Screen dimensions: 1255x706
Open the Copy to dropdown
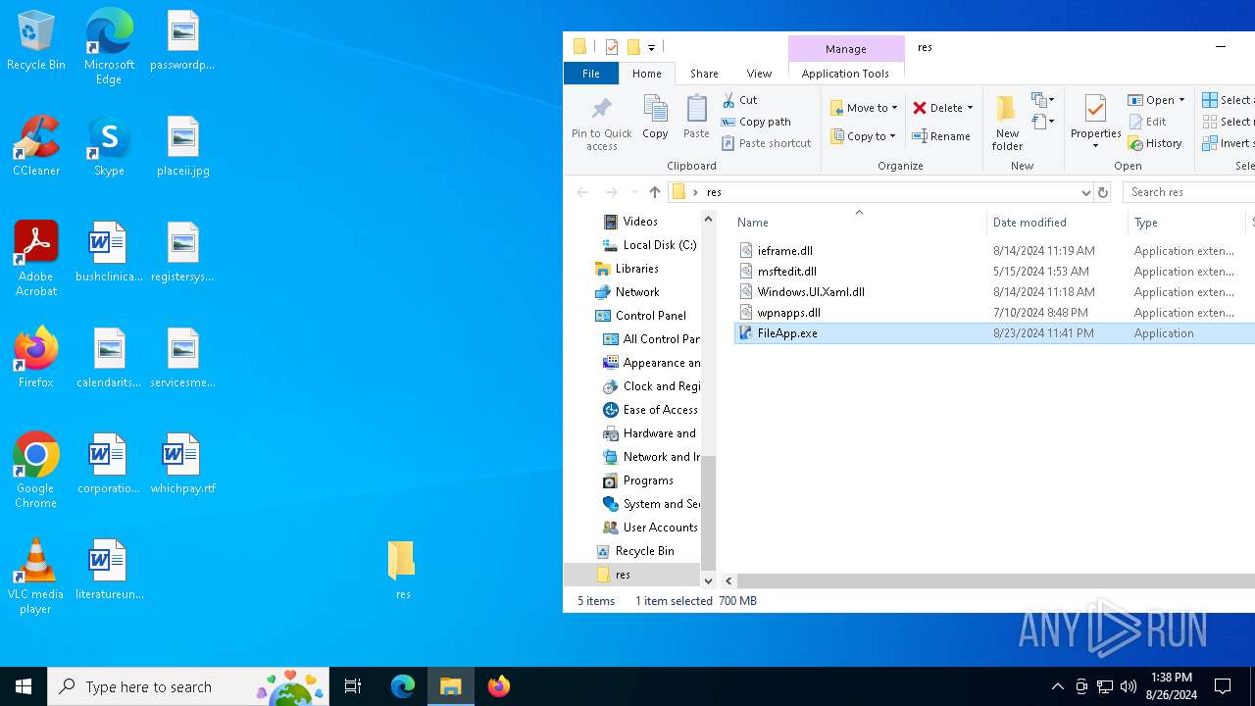[863, 136]
